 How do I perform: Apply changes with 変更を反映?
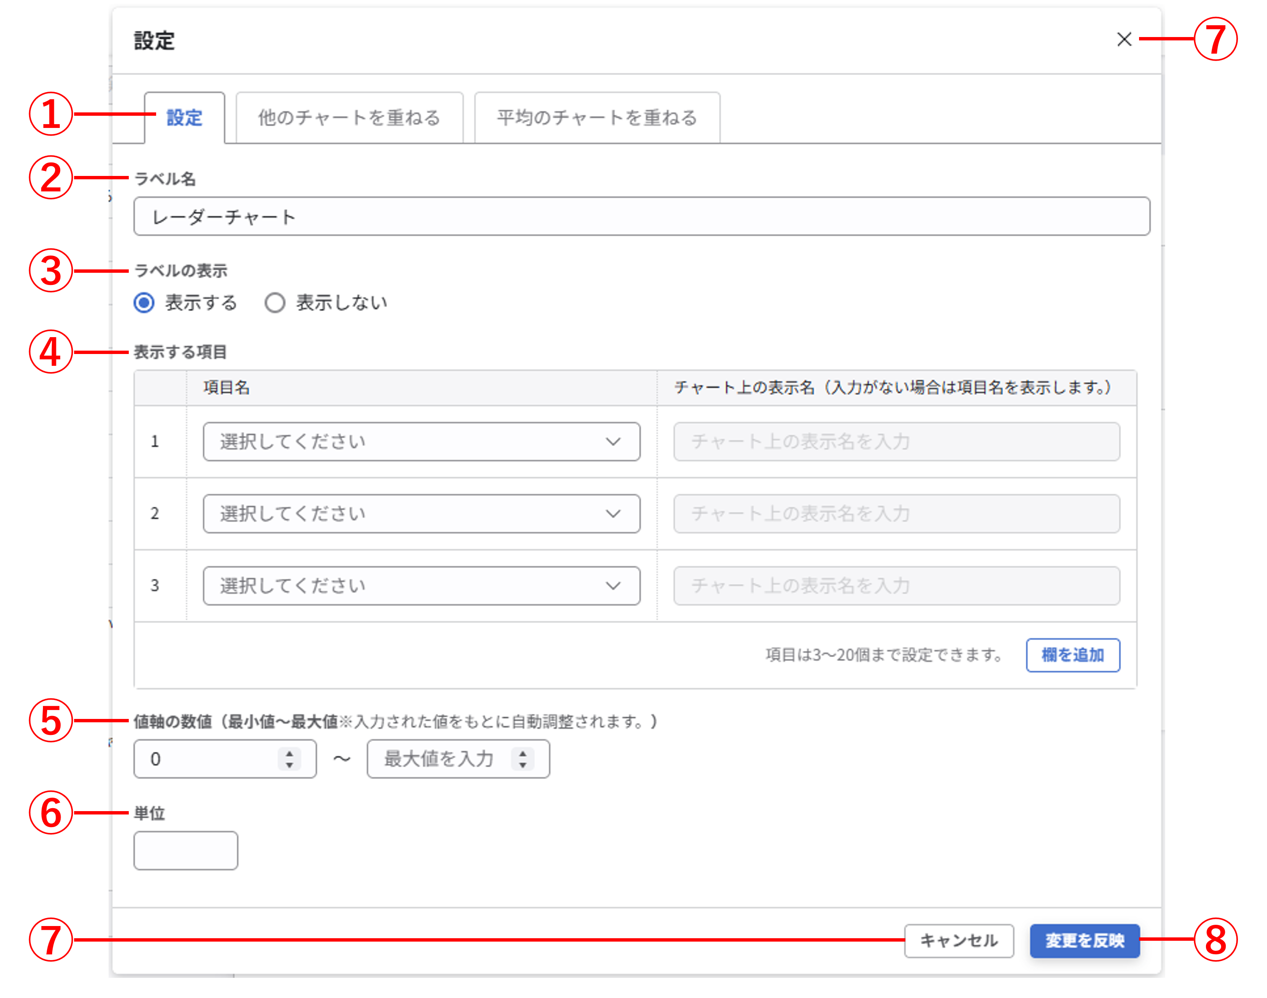(x=1085, y=941)
